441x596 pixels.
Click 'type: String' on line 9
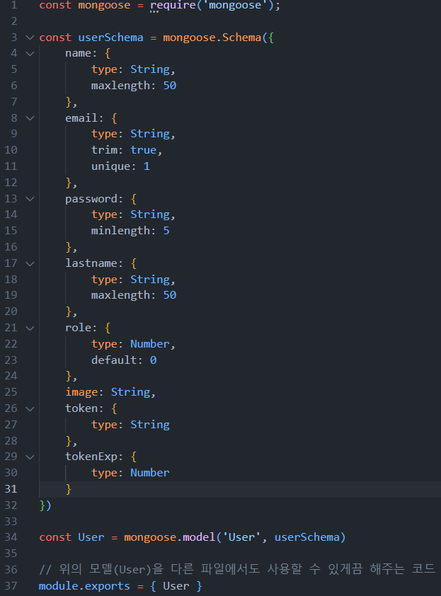pyautogui.click(x=130, y=134)
